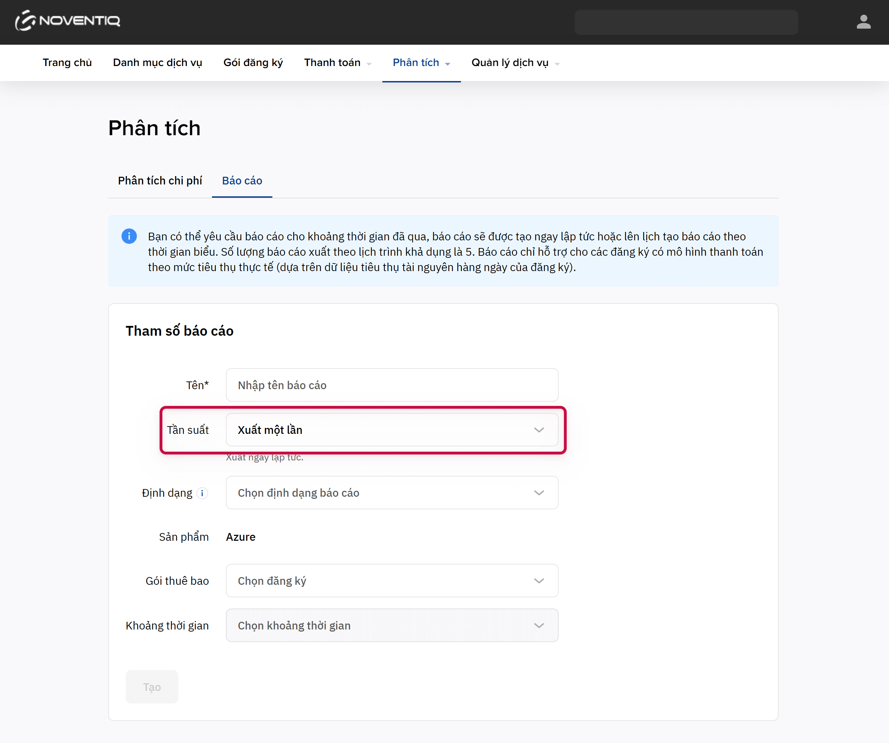Go to Trang chủ
889x743 pixels.
pos(67,63)
